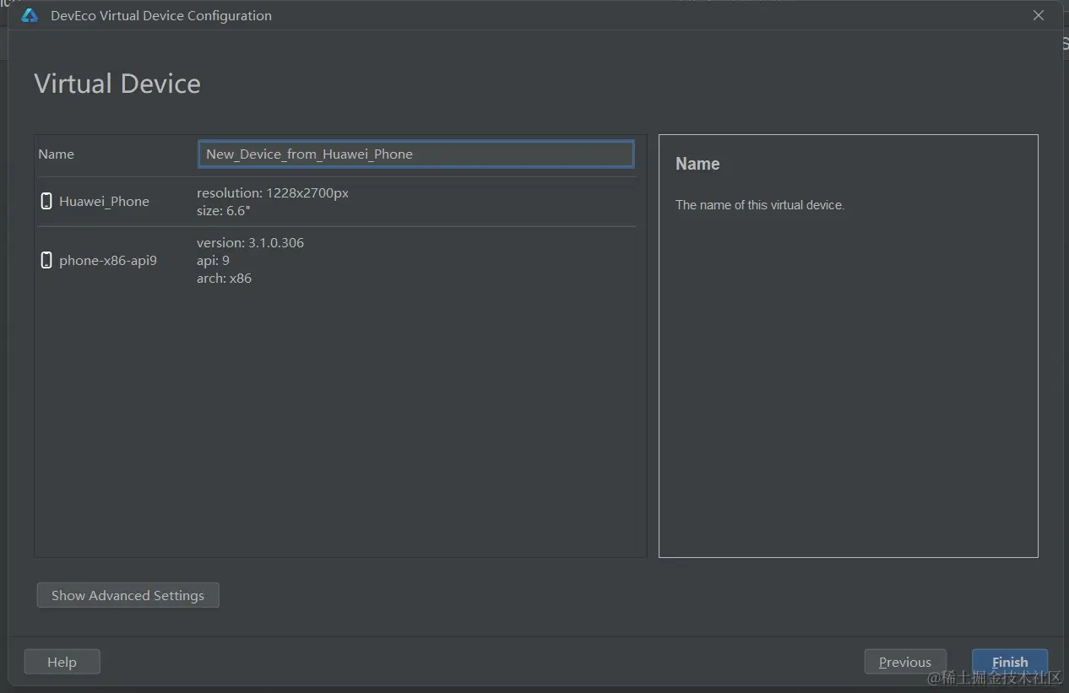The image size is (1069, 693).
Task: Open Help for this dialog
Action: pos(62,662)
